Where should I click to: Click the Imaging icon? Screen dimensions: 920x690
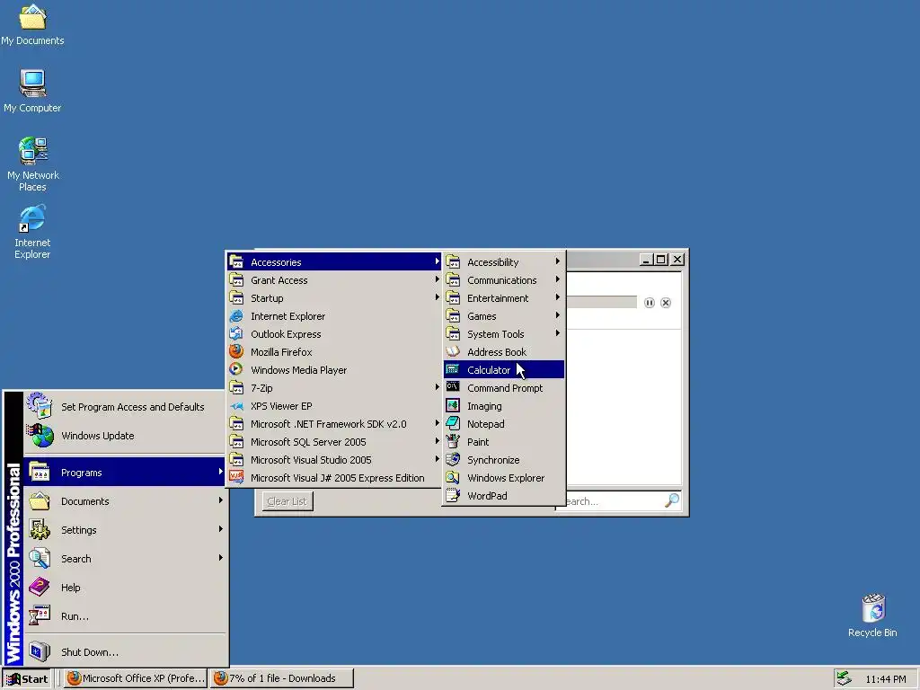(453, 405)
